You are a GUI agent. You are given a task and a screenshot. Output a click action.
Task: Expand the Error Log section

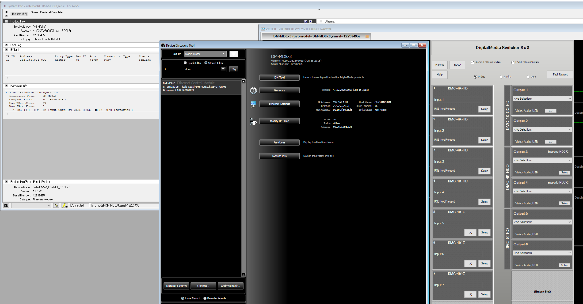[x=6, y=45]
